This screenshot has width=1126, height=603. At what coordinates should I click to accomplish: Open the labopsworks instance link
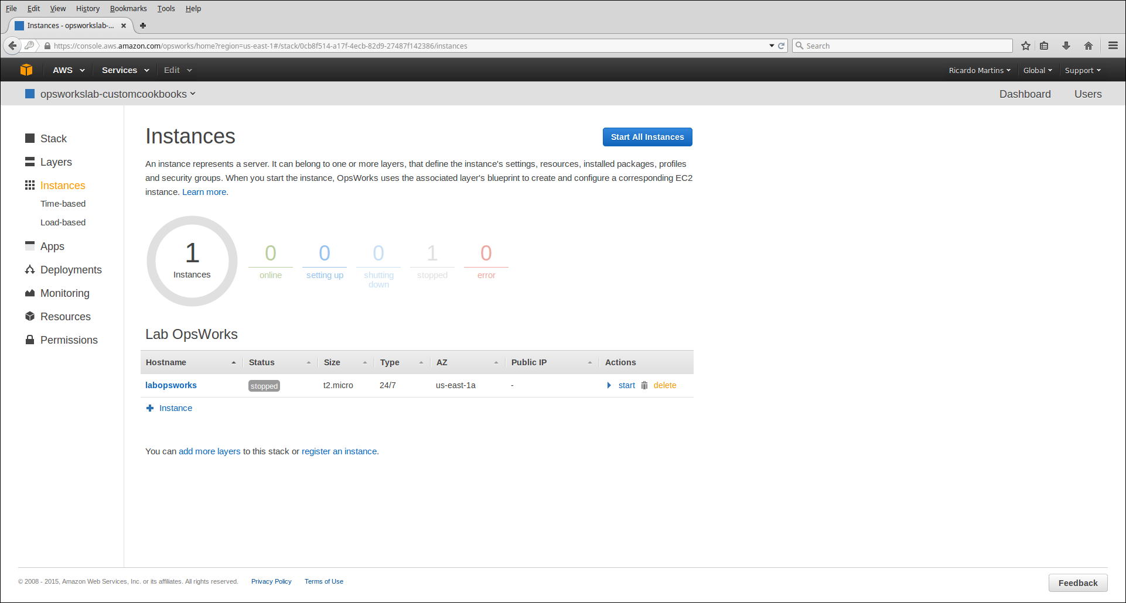(171, 385)
